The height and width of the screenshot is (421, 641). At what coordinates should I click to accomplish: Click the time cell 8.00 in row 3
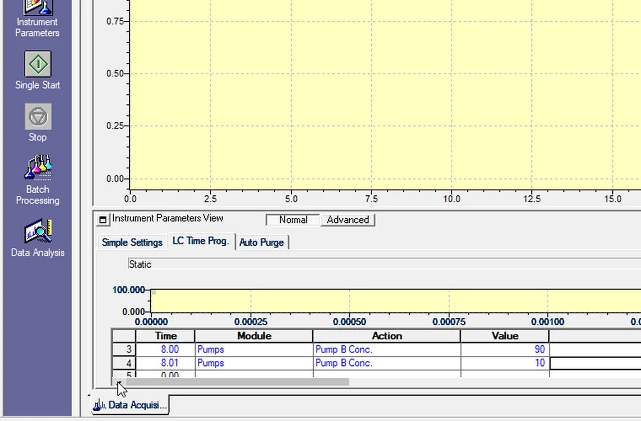pyautogui.click(x=165, y=350)
